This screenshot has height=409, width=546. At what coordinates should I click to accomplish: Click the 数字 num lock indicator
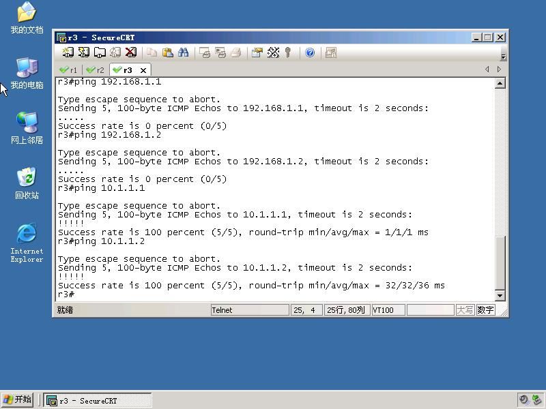[485, 310]
